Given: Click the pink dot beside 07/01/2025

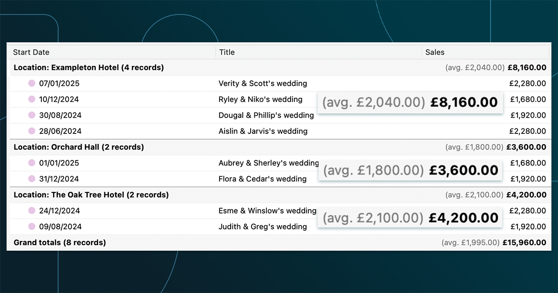Looking at the screenshot, I should click(32, 84).
